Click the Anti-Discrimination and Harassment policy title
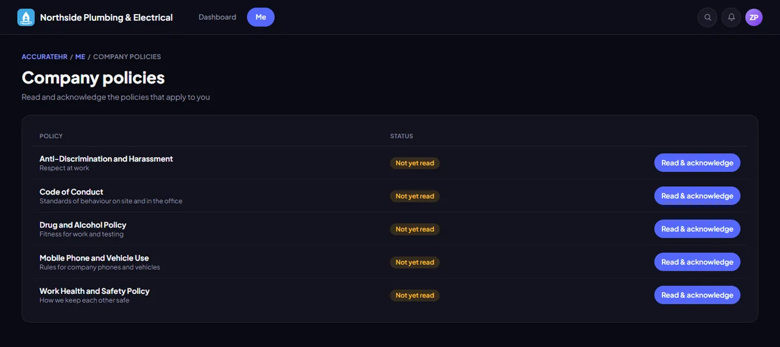The height and width of the screenshot is (347, 780). [106, 159]
